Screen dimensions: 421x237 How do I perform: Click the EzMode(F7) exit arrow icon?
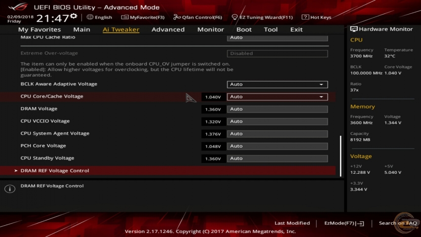[x=361, y=223]
